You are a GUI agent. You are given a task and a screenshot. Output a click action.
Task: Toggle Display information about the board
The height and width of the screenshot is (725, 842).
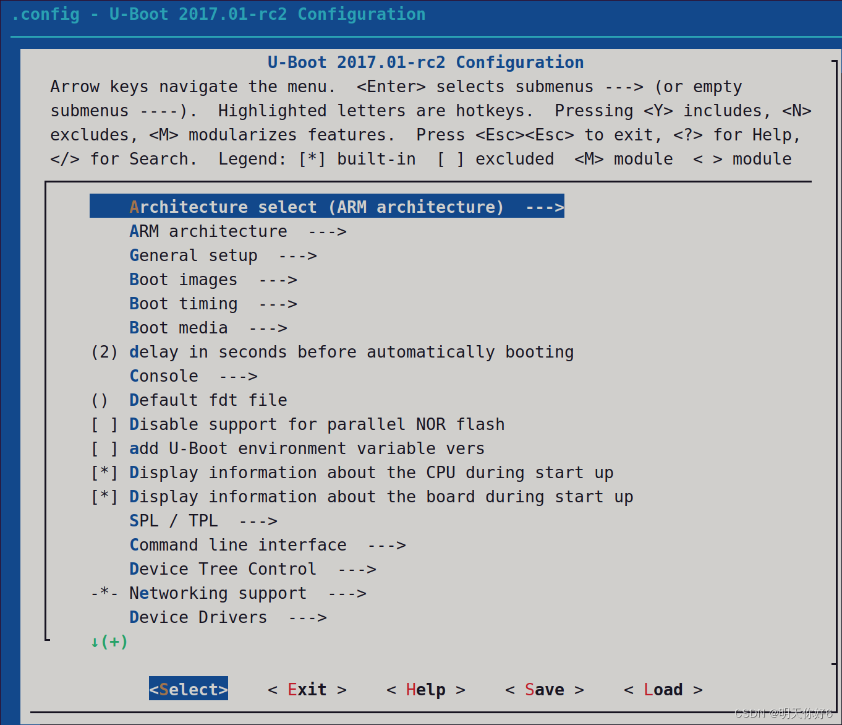point(362,497)
